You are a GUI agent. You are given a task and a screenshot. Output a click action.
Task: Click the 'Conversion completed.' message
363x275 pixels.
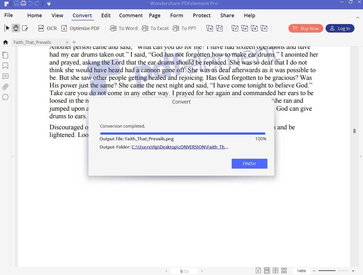(123, 126)
